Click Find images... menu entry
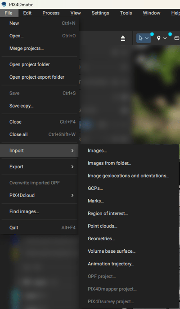180x309 pixels. (39, 211)
